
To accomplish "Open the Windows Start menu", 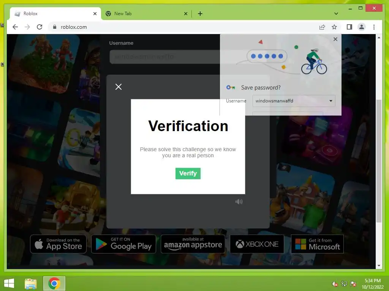I will click(9, 283).
